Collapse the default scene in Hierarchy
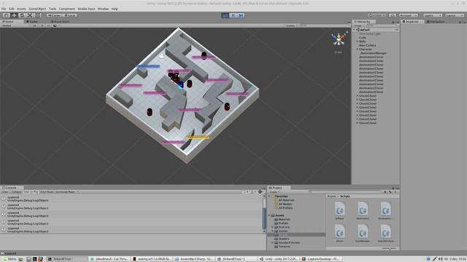 coord(355,30)
